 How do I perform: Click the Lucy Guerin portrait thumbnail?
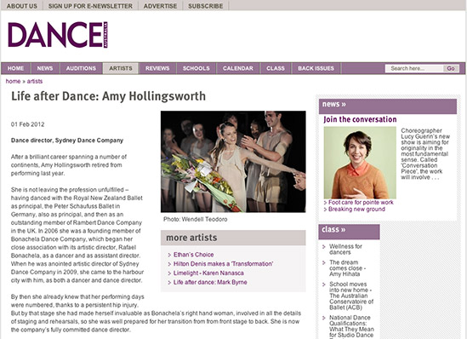(x=360, y=163)
